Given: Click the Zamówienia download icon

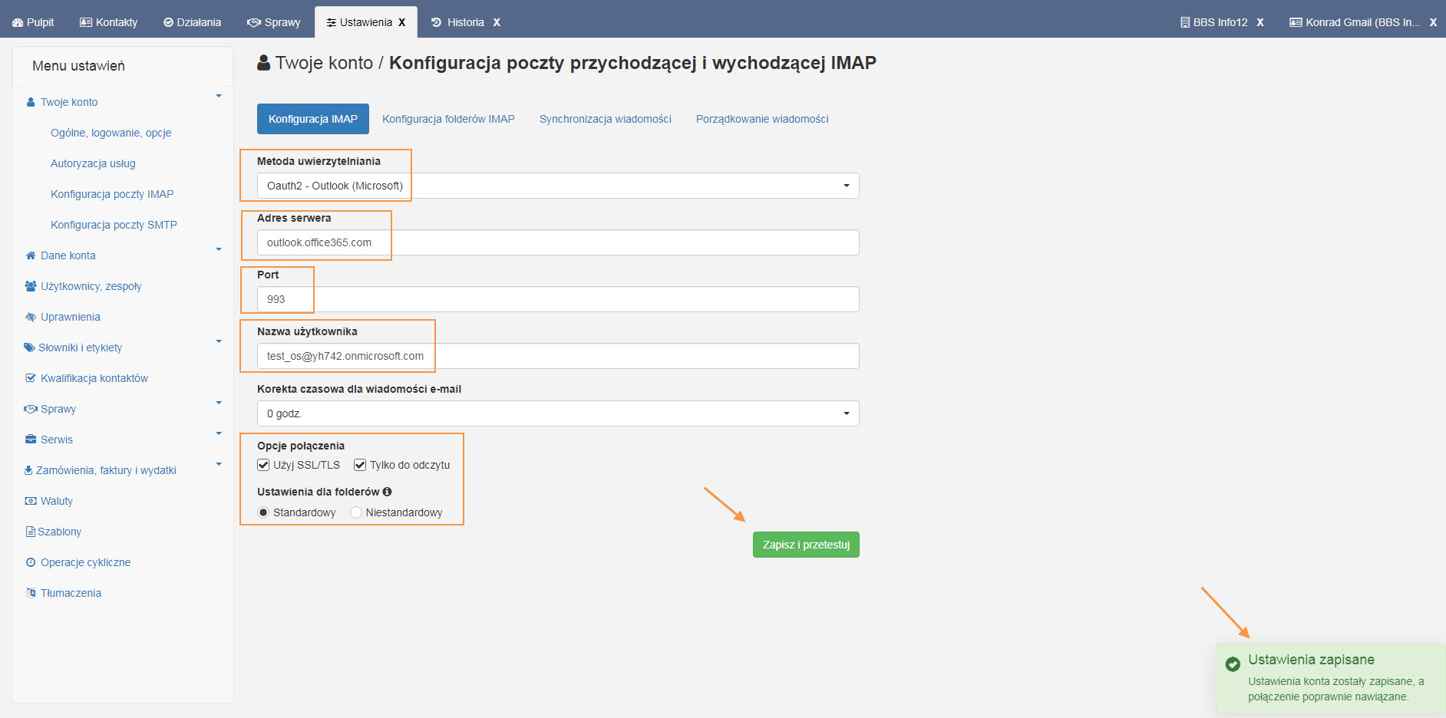Looking at the screenshot, I should [28, 470].
